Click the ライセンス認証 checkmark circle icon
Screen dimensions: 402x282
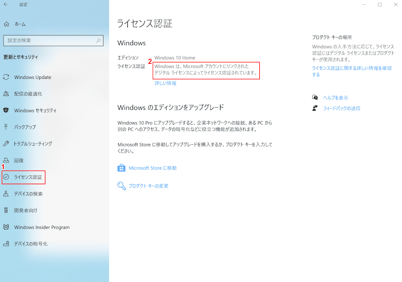[x=6, y=177]
